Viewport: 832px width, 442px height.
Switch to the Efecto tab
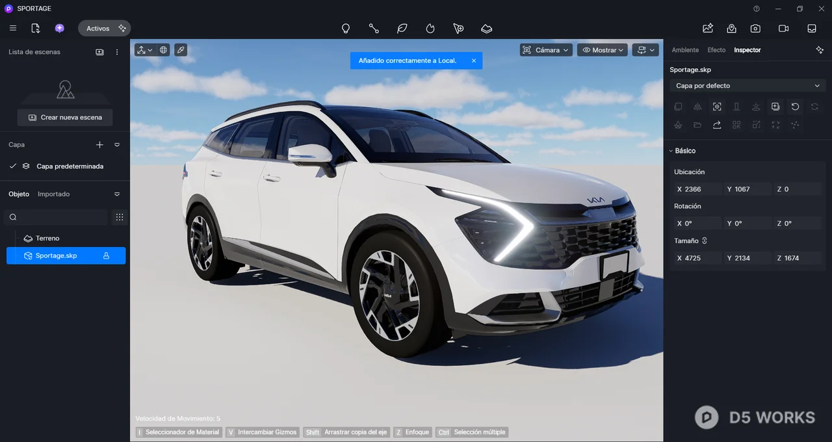pyautogui.click(x=716, y=50)
